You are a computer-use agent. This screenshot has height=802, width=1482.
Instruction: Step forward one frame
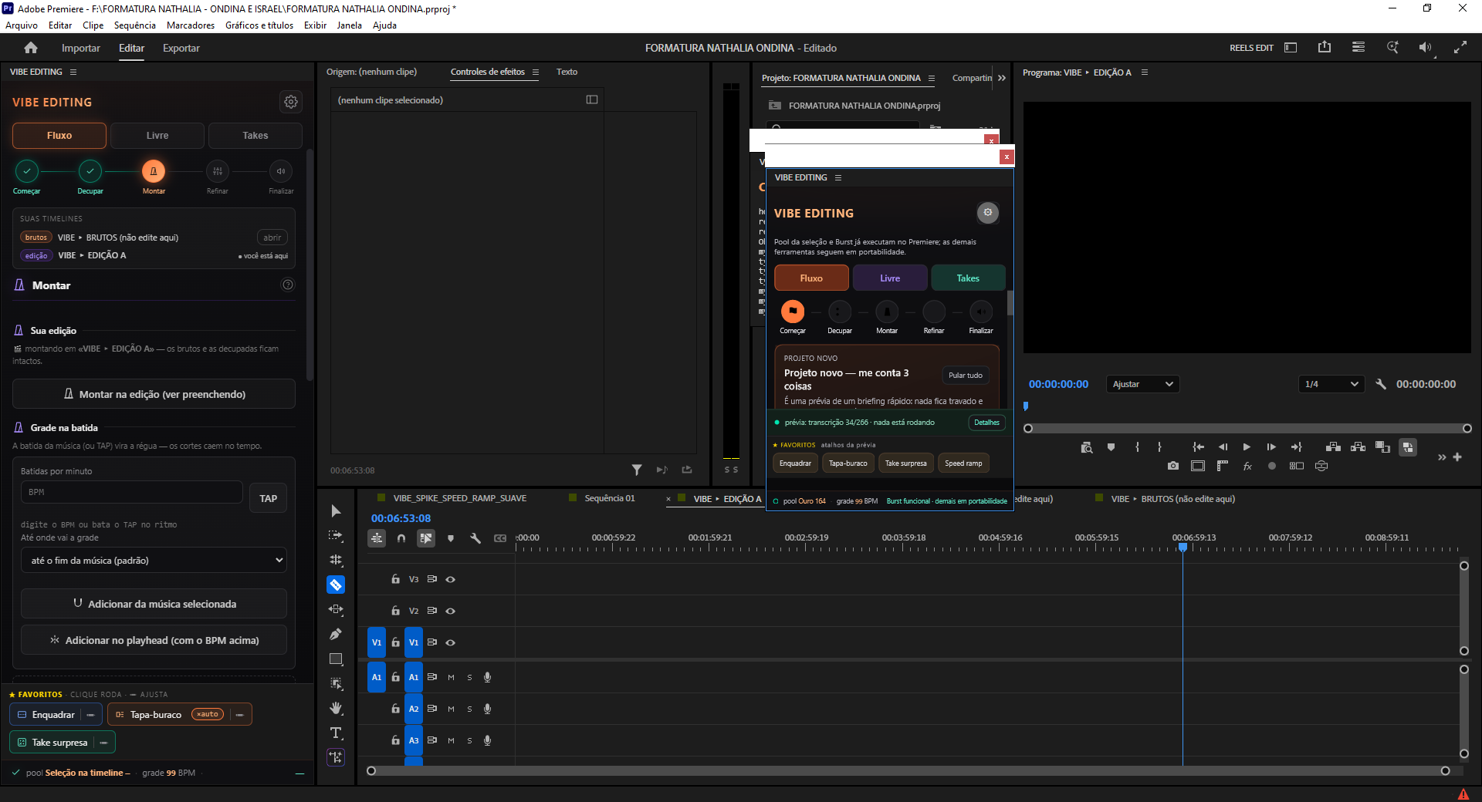[1271, 447]
